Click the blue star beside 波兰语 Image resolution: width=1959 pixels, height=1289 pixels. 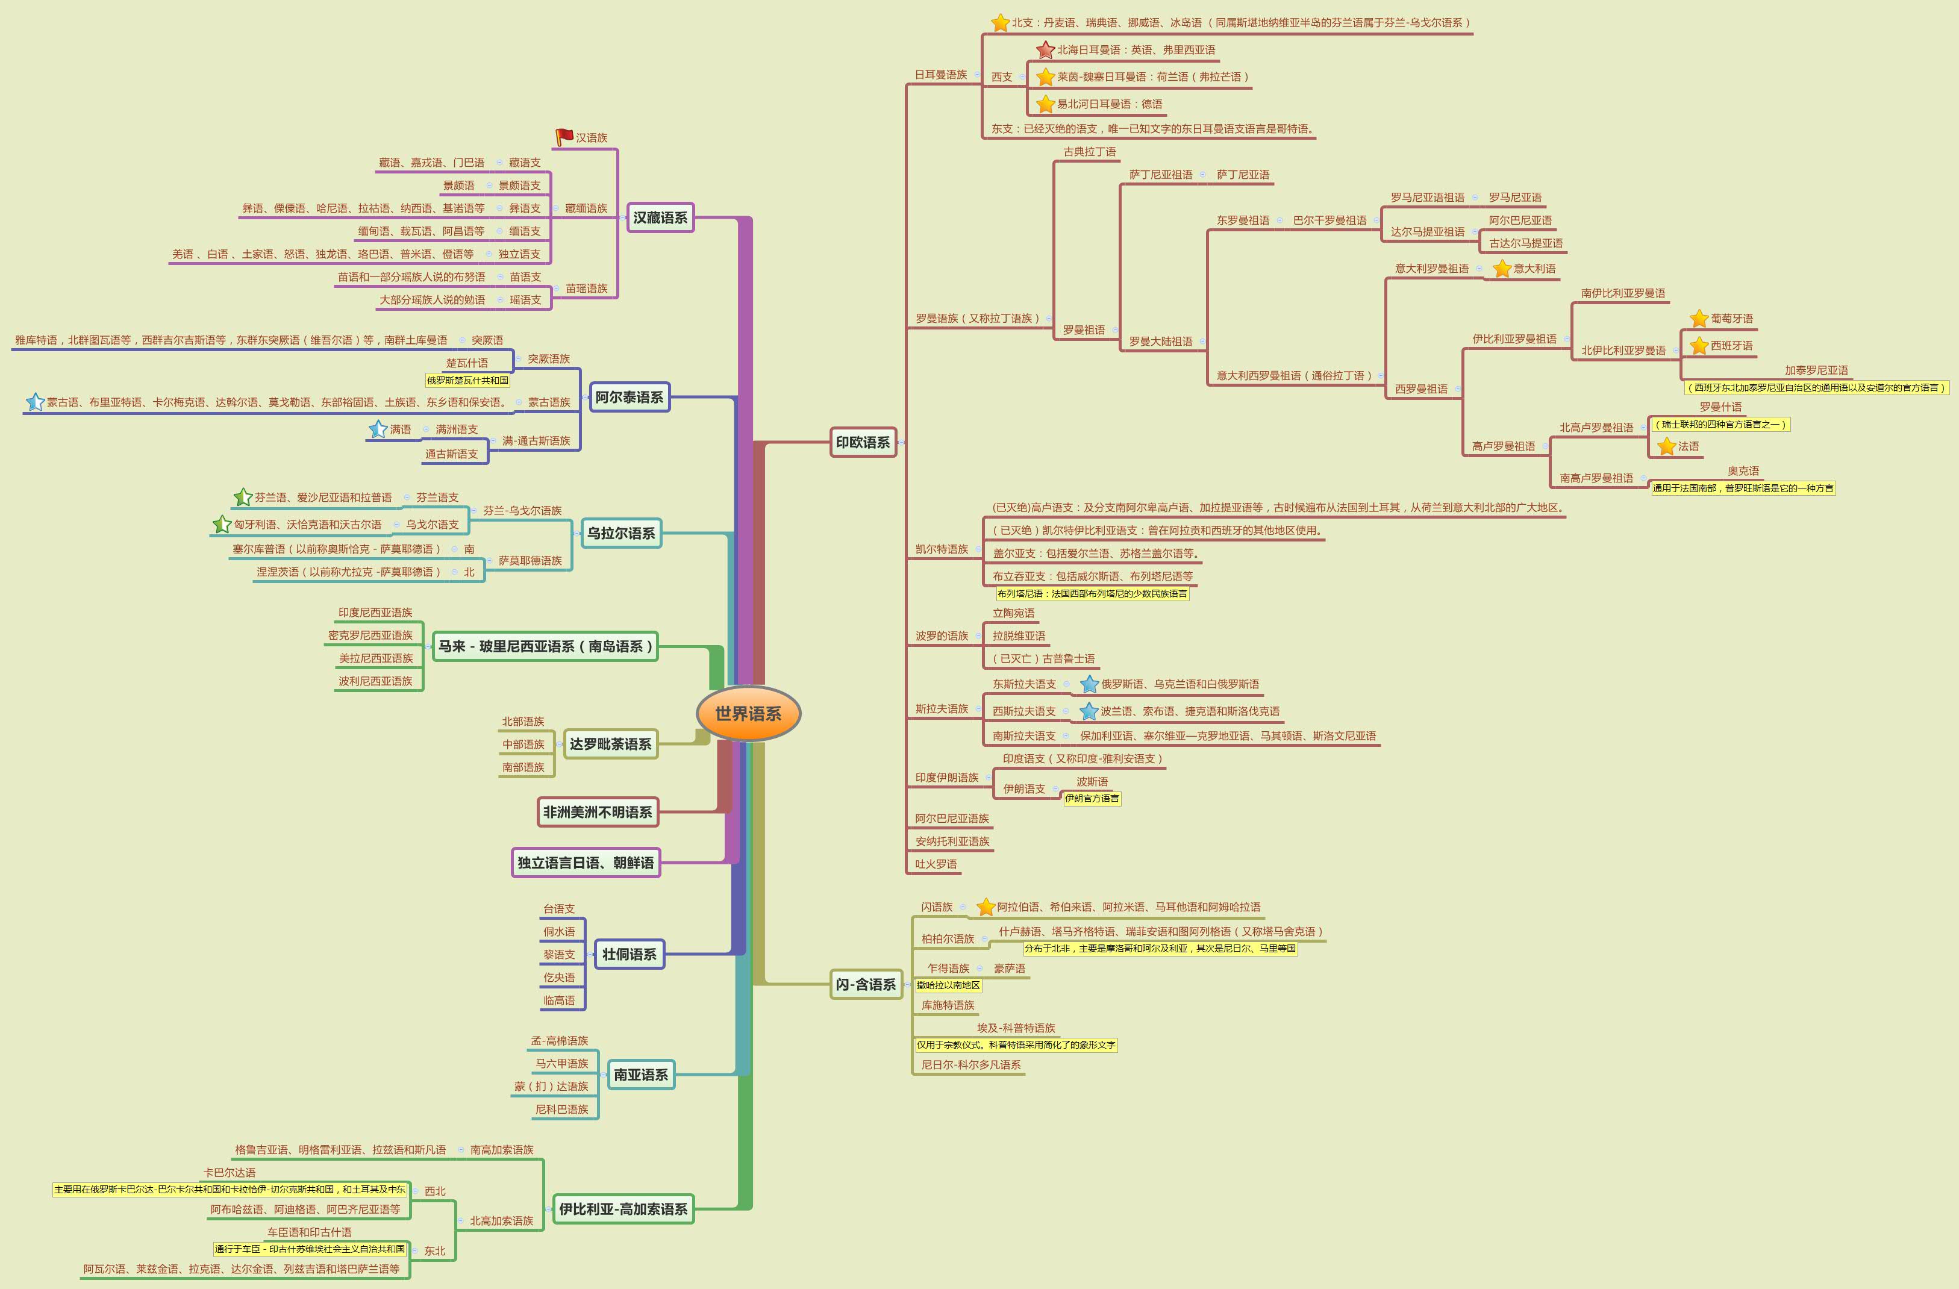coord(1089,711)
